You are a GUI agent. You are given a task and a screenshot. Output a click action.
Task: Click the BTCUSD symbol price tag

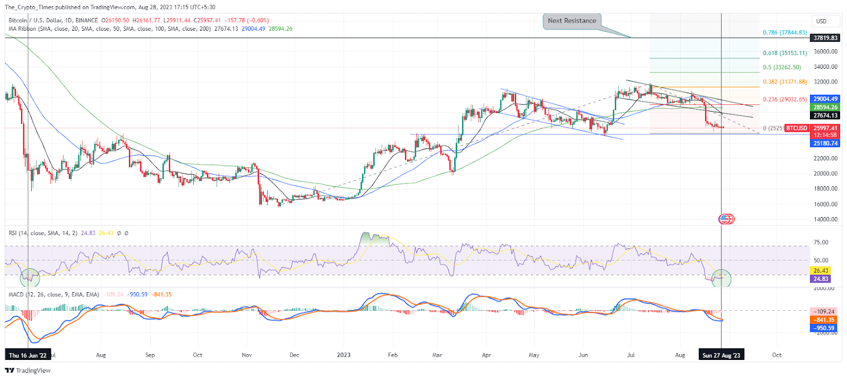click(797, 128)
